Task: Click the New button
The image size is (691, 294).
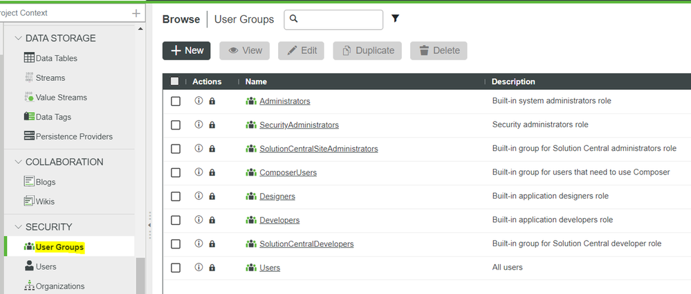Action: click(x=187, y=50)
